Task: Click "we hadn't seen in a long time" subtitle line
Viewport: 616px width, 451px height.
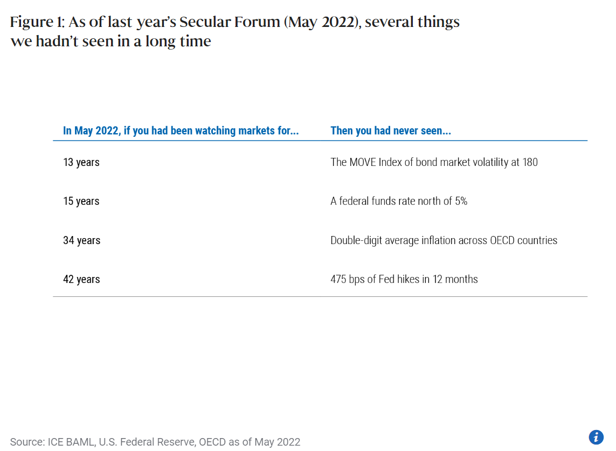Action: click(110, 41)
